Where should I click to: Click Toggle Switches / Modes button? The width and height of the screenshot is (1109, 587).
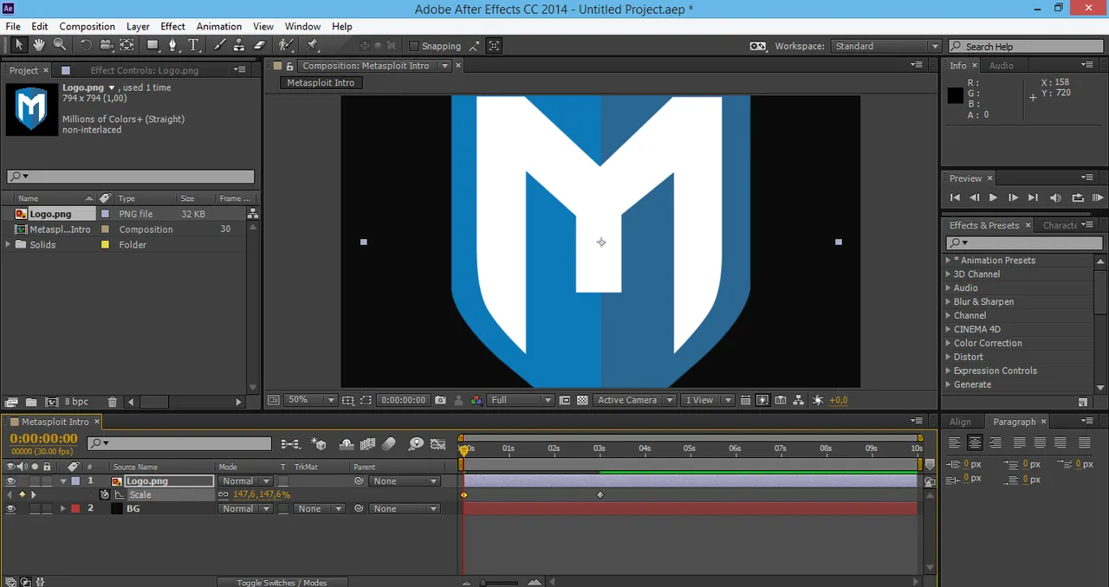coord(282,582)
